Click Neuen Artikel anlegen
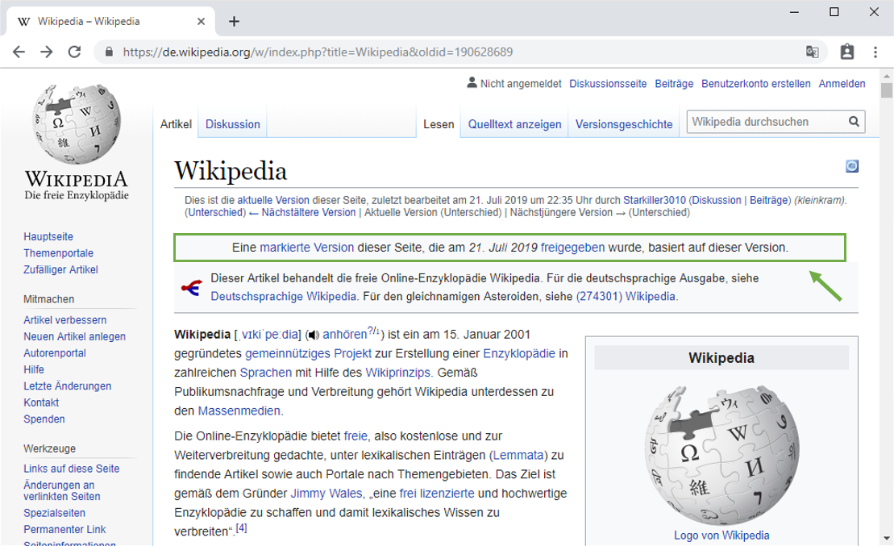The image size is (894, 546). [x=75, y=336]
